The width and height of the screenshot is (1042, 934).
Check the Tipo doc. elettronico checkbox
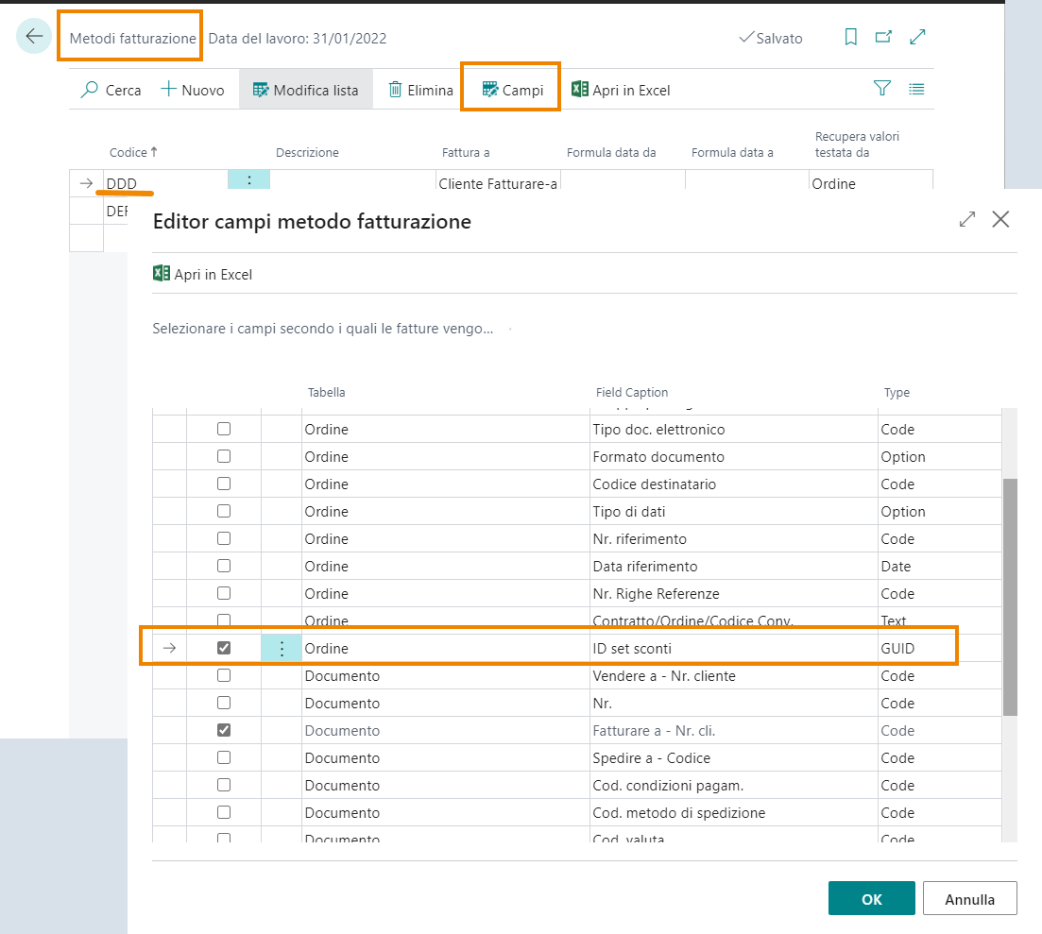224,429
